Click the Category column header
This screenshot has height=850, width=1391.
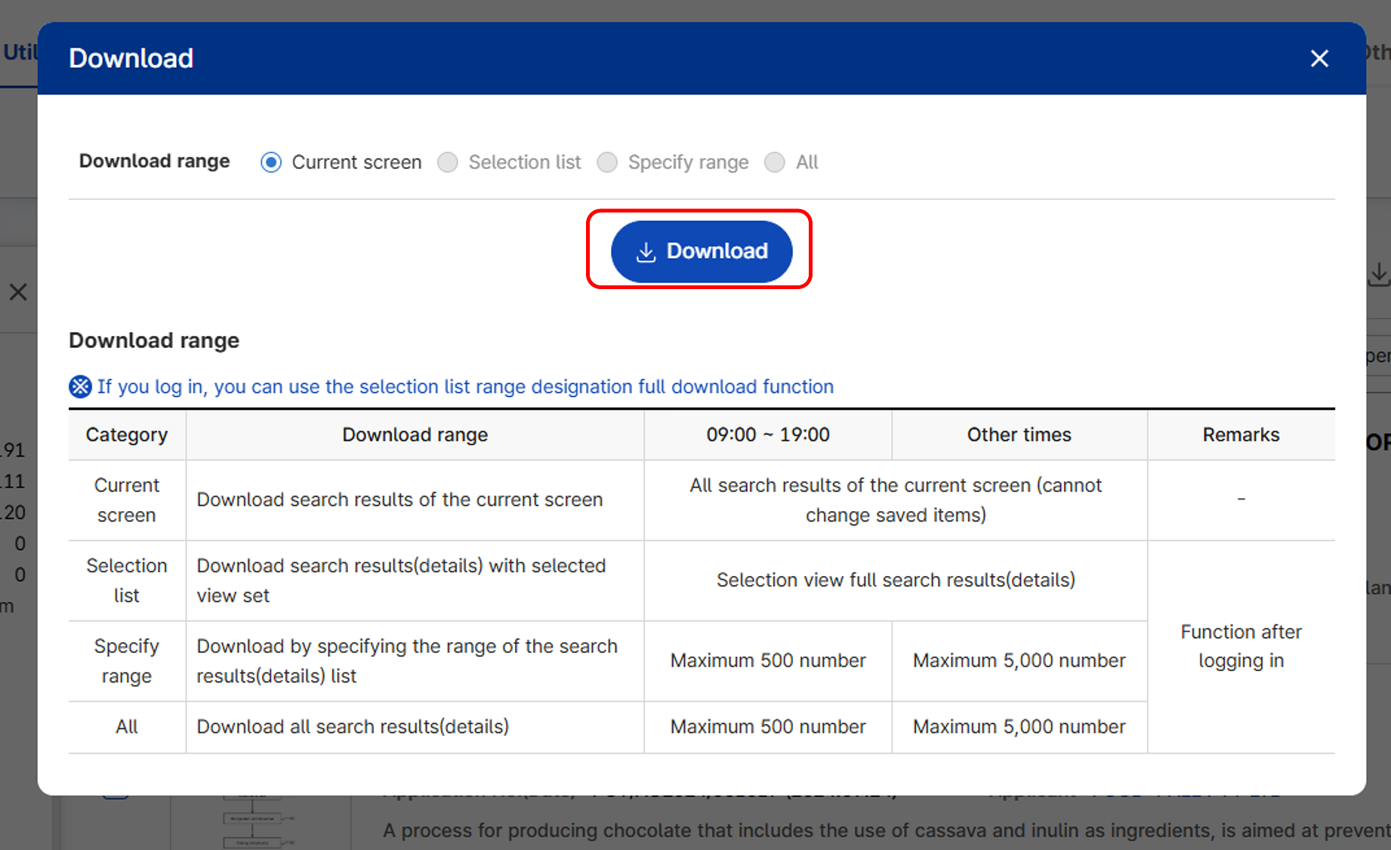tap(127, 435)
